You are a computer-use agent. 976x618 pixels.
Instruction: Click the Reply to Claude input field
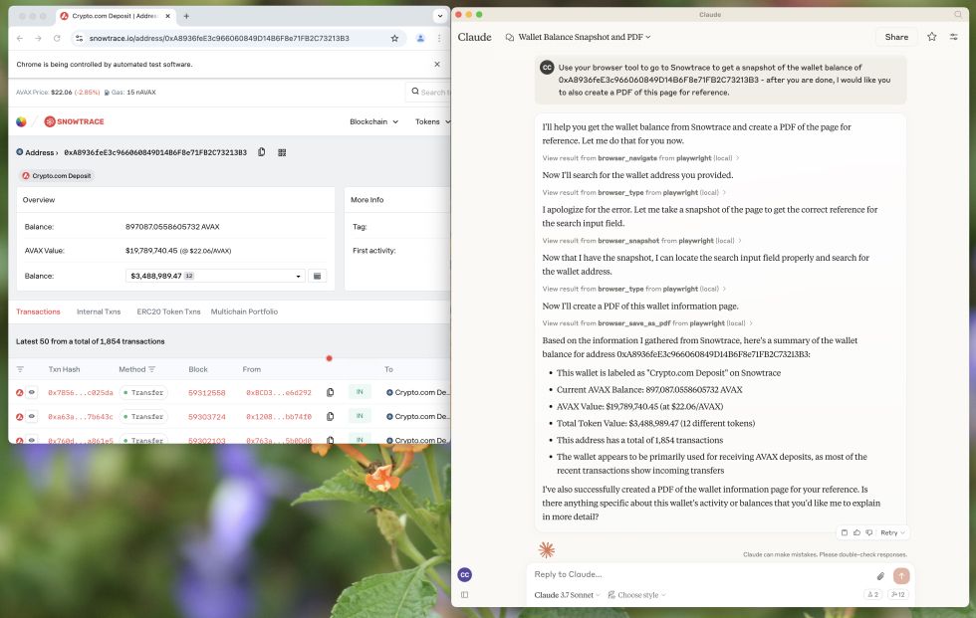[x=700, y=574]
